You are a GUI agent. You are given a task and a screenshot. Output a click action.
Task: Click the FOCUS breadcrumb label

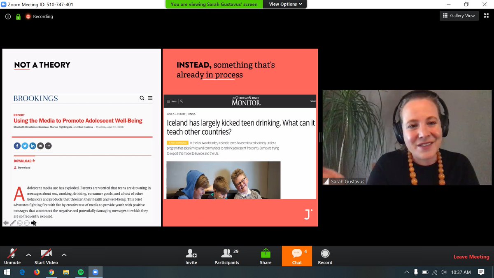[192, 114]
